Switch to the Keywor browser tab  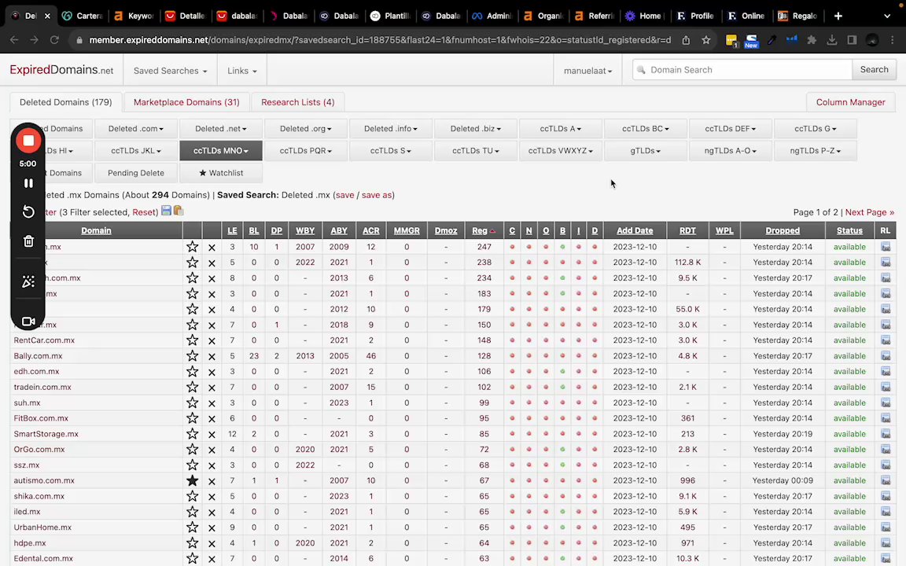click(x=134, y=16)
